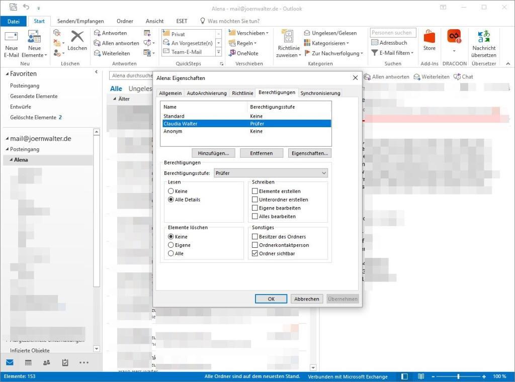
Task: Switch to the AutoArchivierung tab
Action: click(x=206, y=93)
